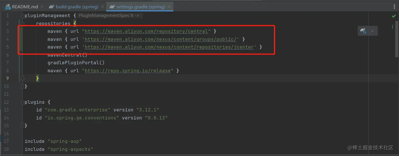Viewport: 399px width, 156px height.
Task: Click the "spring-aspects" include string
Action: click(70, 149)
